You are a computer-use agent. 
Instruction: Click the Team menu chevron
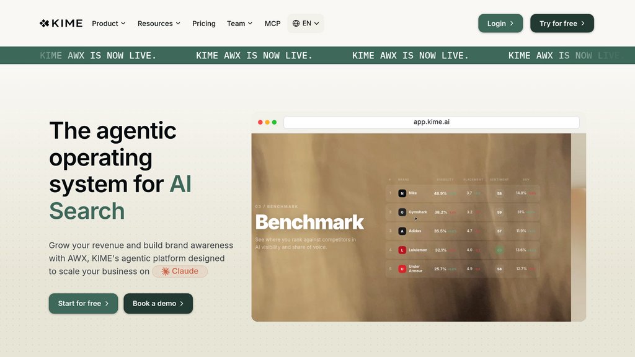tap(250, 24)
